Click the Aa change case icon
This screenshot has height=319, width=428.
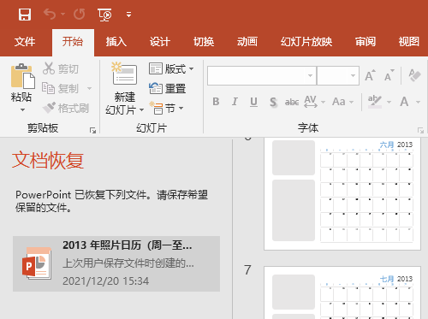tap(339, 102)
